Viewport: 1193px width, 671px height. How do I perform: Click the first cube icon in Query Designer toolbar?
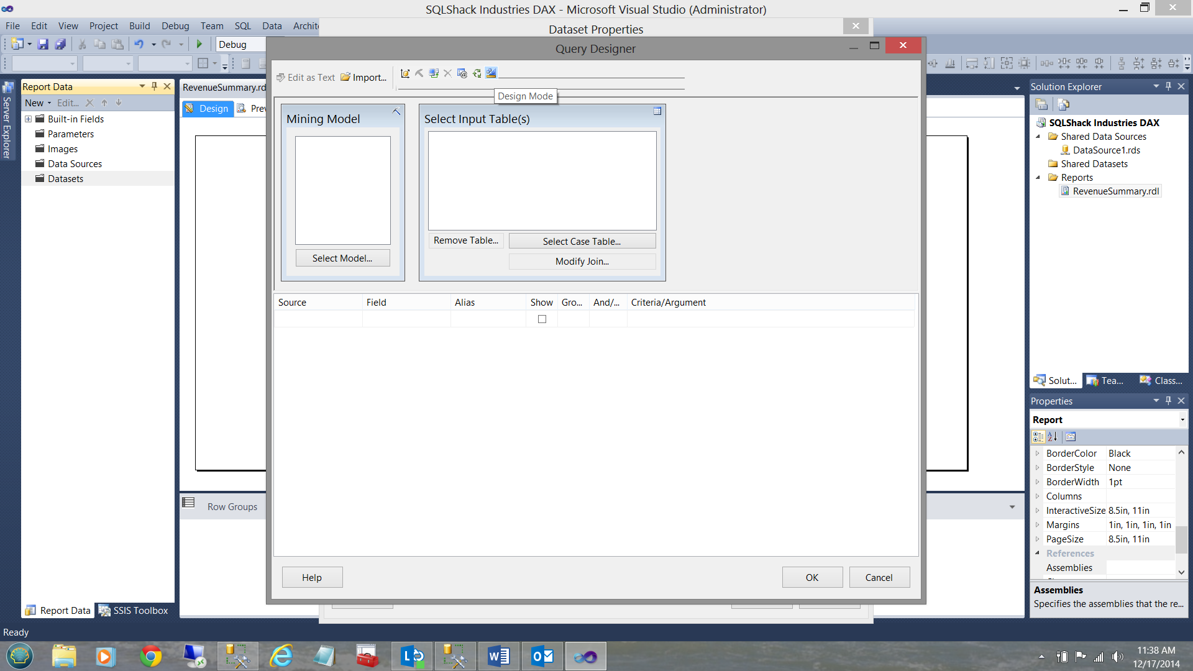pos(405,73)
